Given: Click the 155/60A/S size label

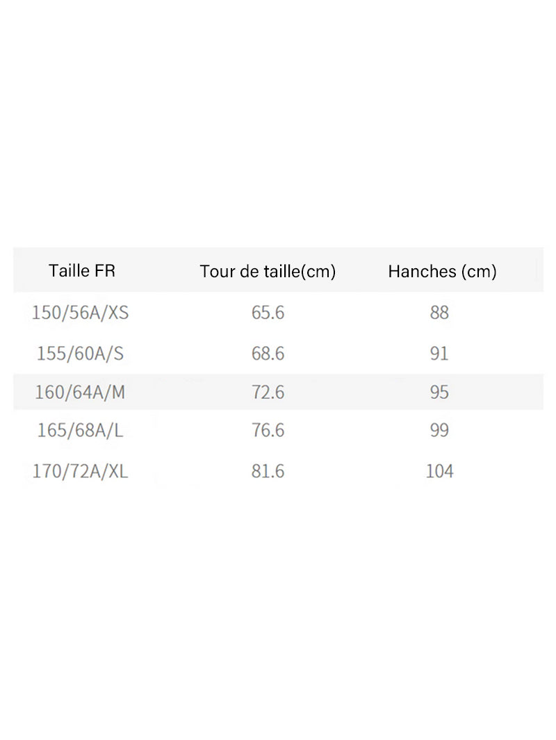Looking at the screenshot, I should coord(80,354).
